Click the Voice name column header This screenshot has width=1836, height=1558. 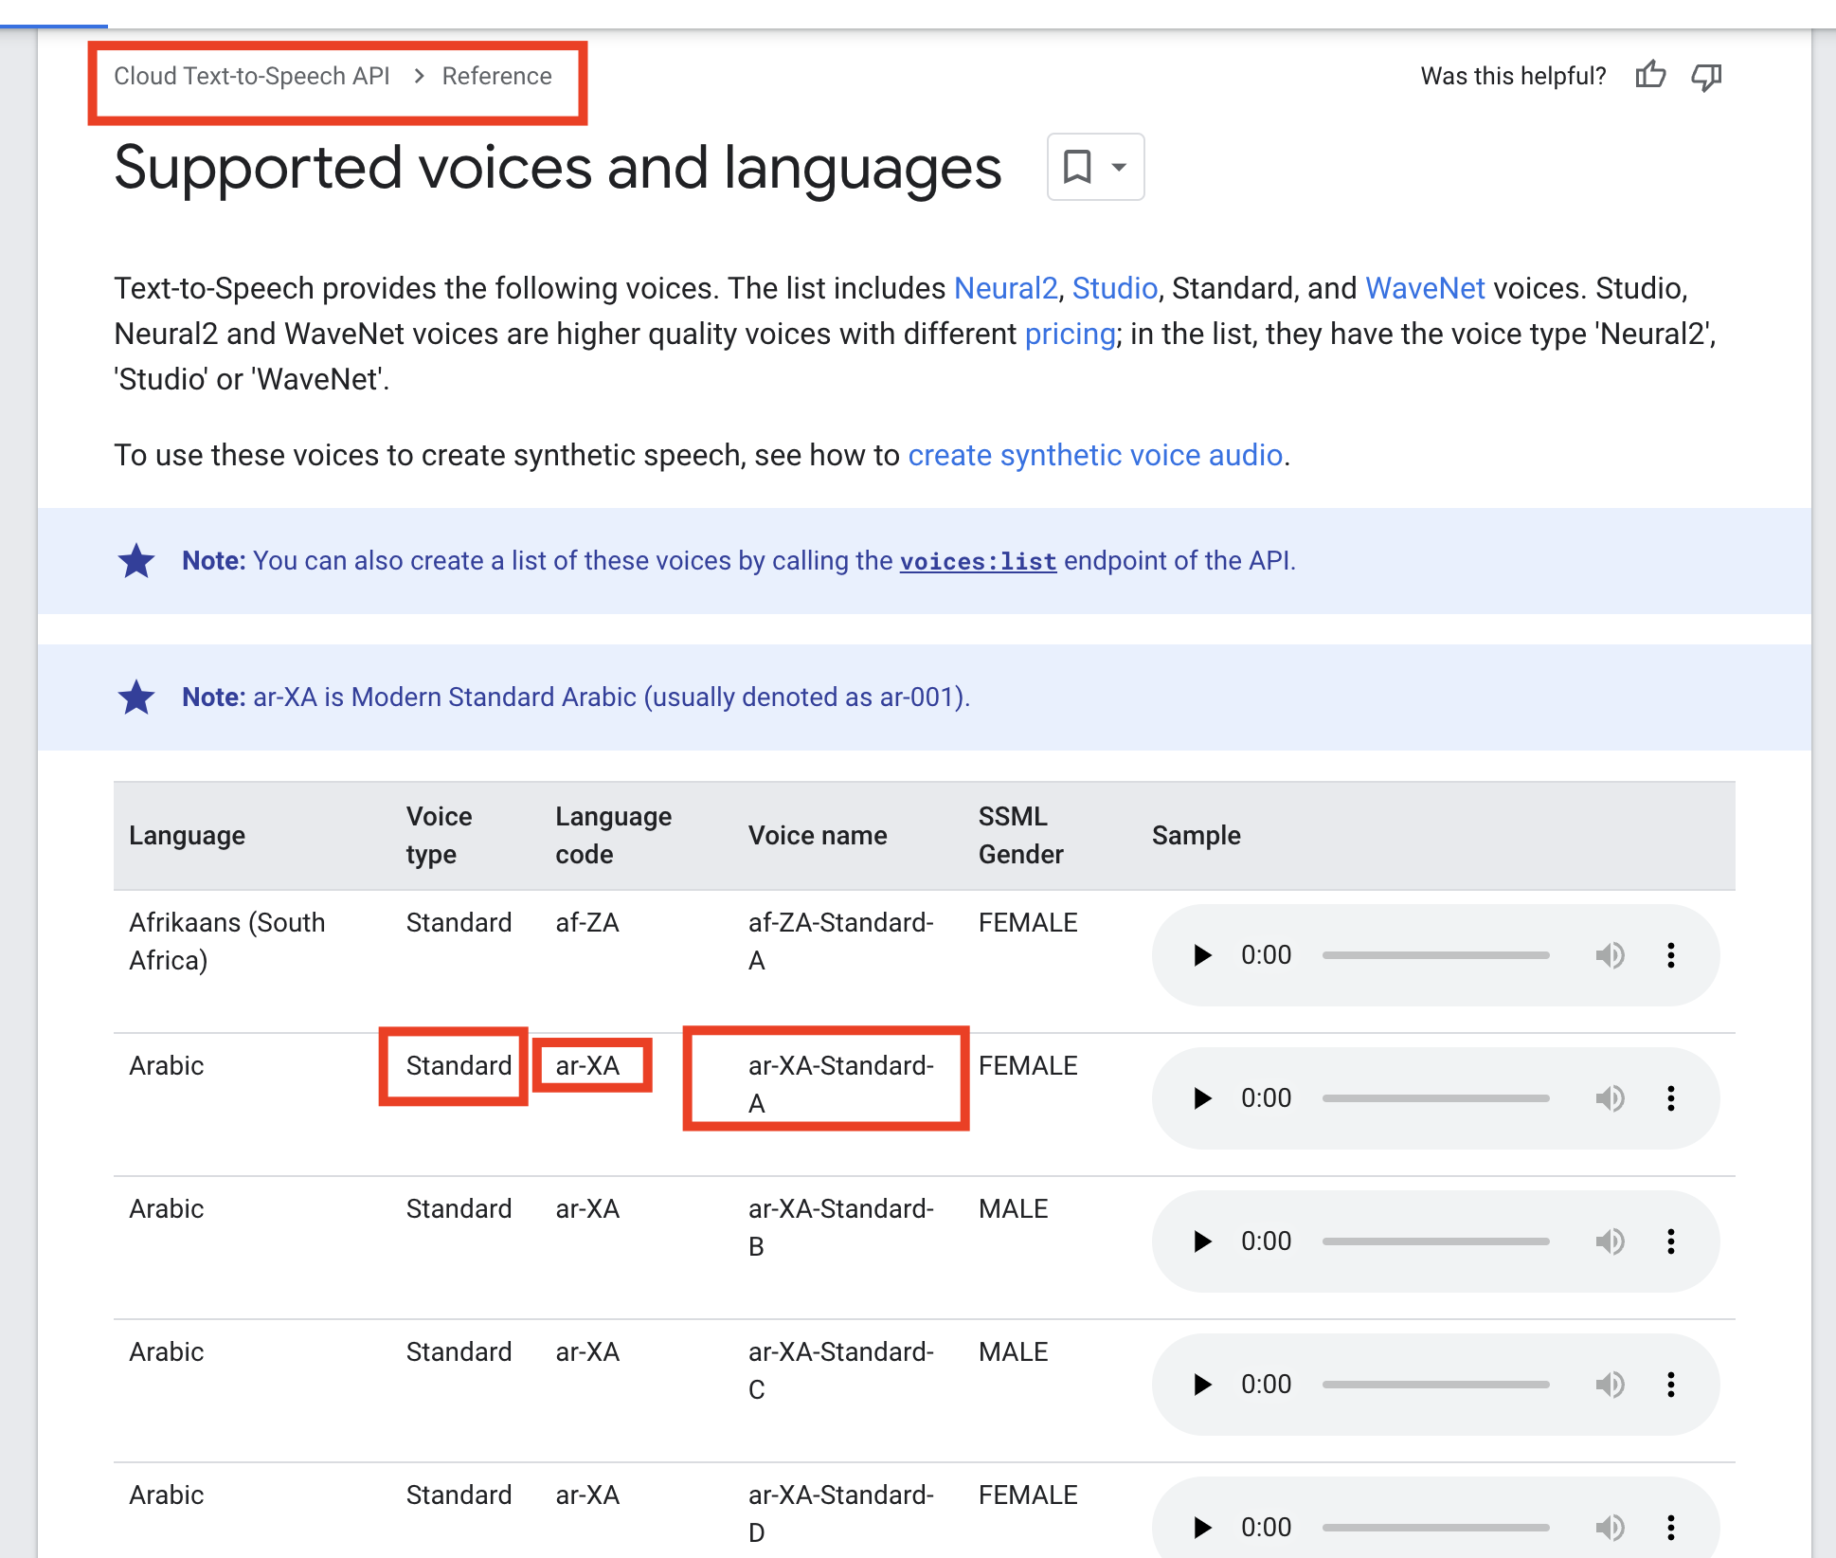(818, 835)
